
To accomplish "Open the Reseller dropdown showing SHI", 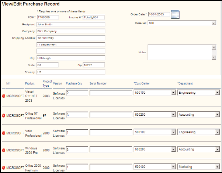I will click(x=182, y=23).
